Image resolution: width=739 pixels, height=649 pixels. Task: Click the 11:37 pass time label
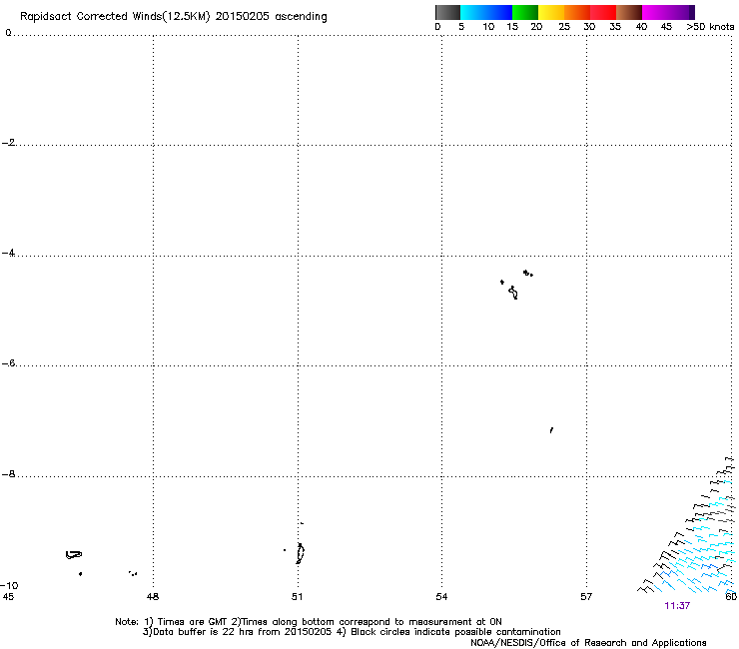[x=677, y=606]
